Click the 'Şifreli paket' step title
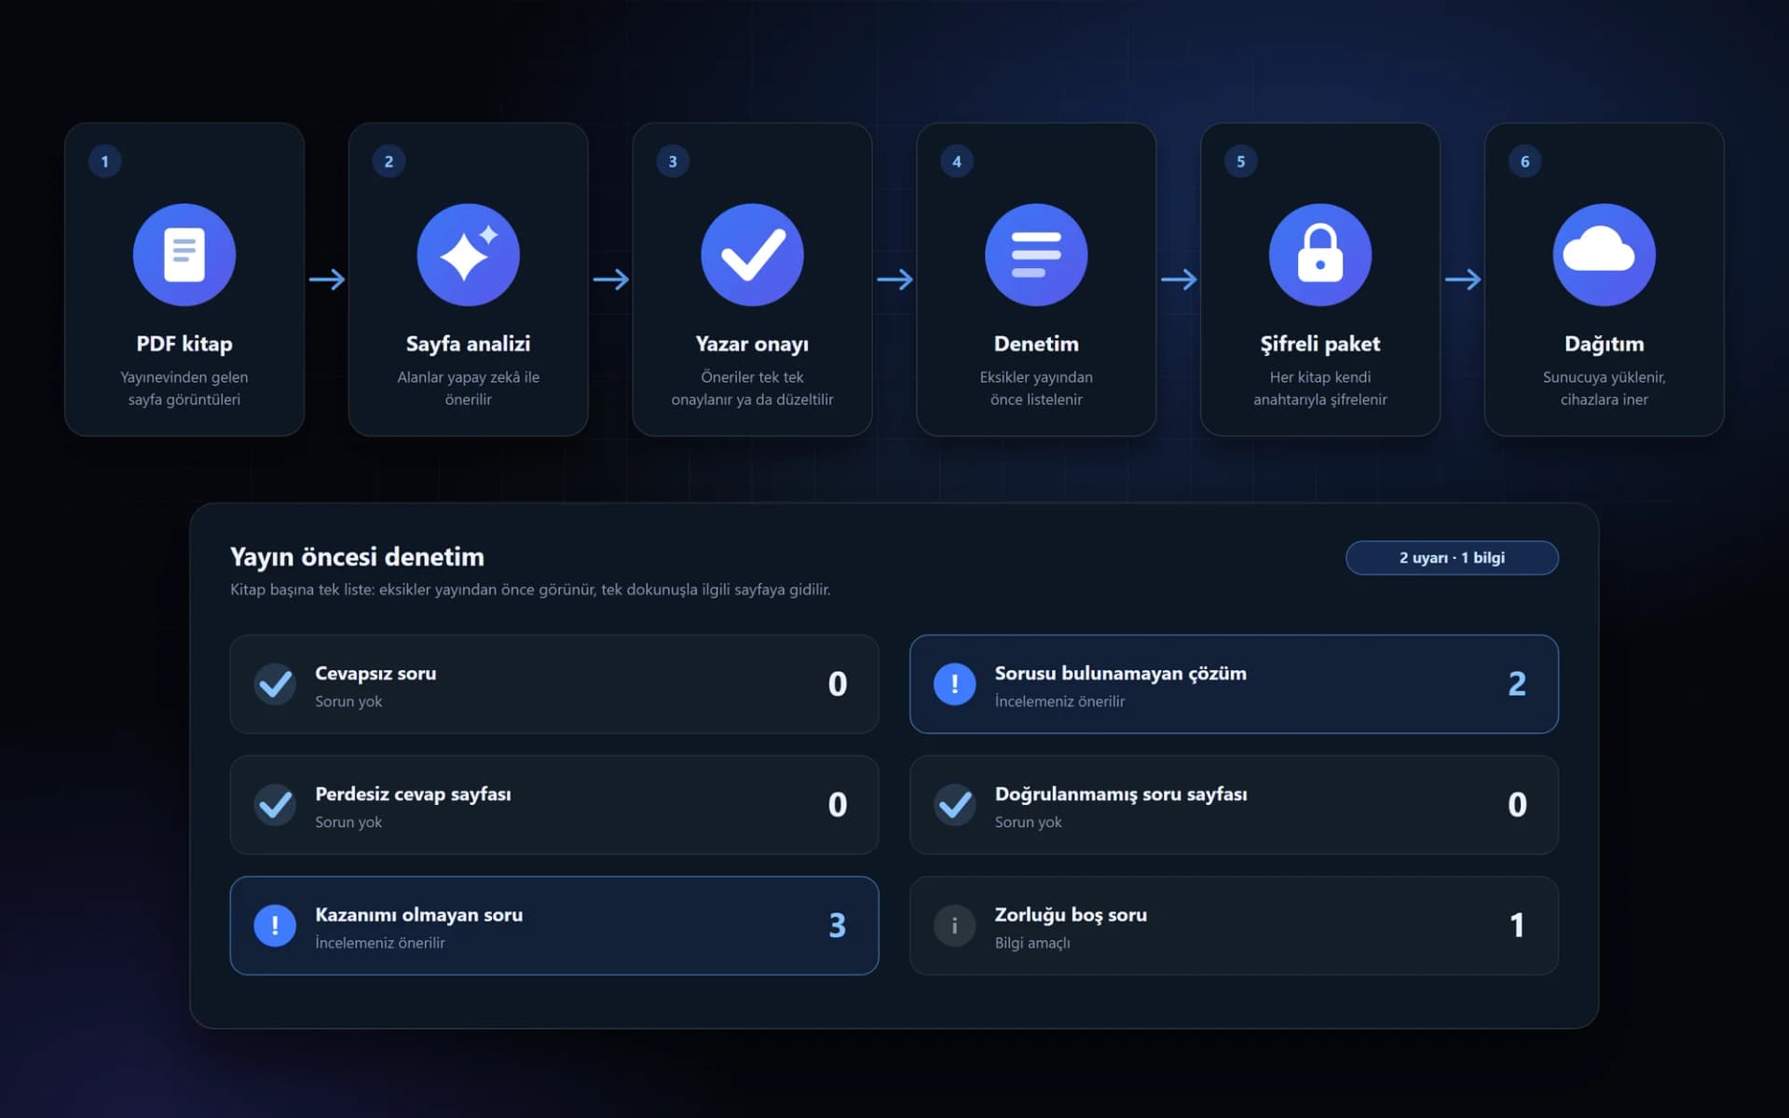Screen dimensions: 1789x1118 (1320, 344)
